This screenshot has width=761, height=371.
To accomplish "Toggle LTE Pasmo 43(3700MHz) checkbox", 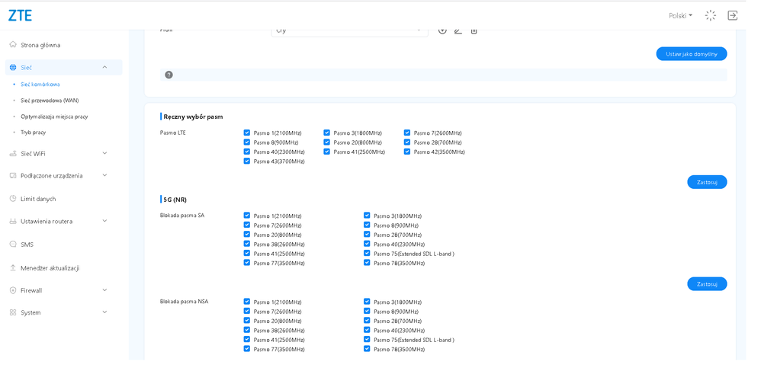I will point(247,161).
